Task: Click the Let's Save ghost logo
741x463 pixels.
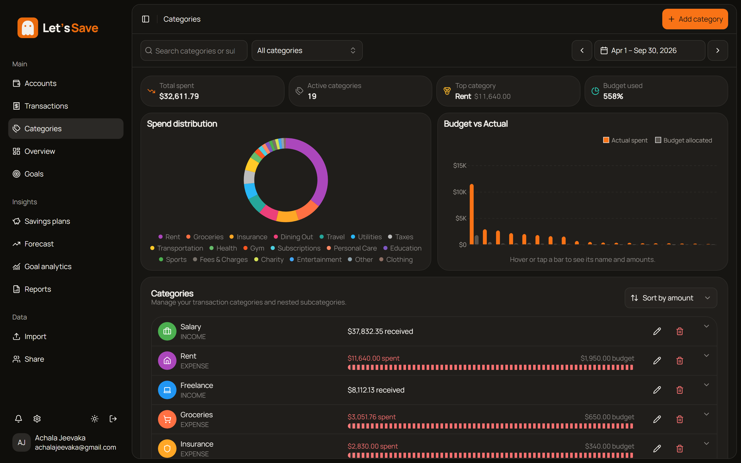Action: click(x=28, y=28)
